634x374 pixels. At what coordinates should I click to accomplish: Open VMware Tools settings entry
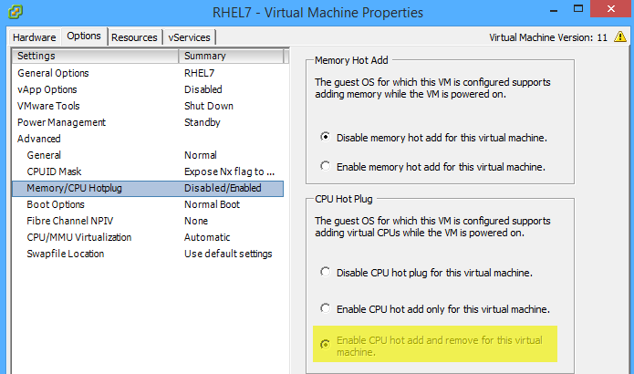[48, 106]
